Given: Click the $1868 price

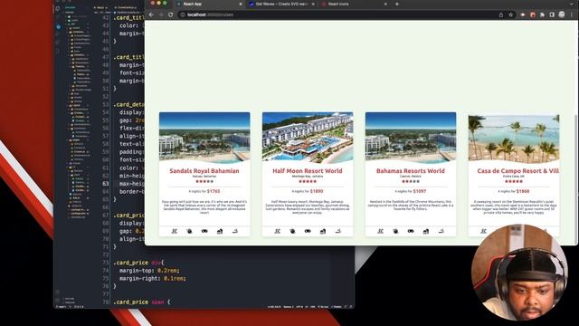Looking at the screenshot, I should [523, 191].
